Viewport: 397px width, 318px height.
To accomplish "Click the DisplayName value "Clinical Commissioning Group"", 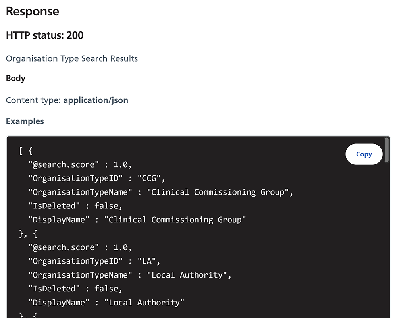I will [x=175, y=220].
